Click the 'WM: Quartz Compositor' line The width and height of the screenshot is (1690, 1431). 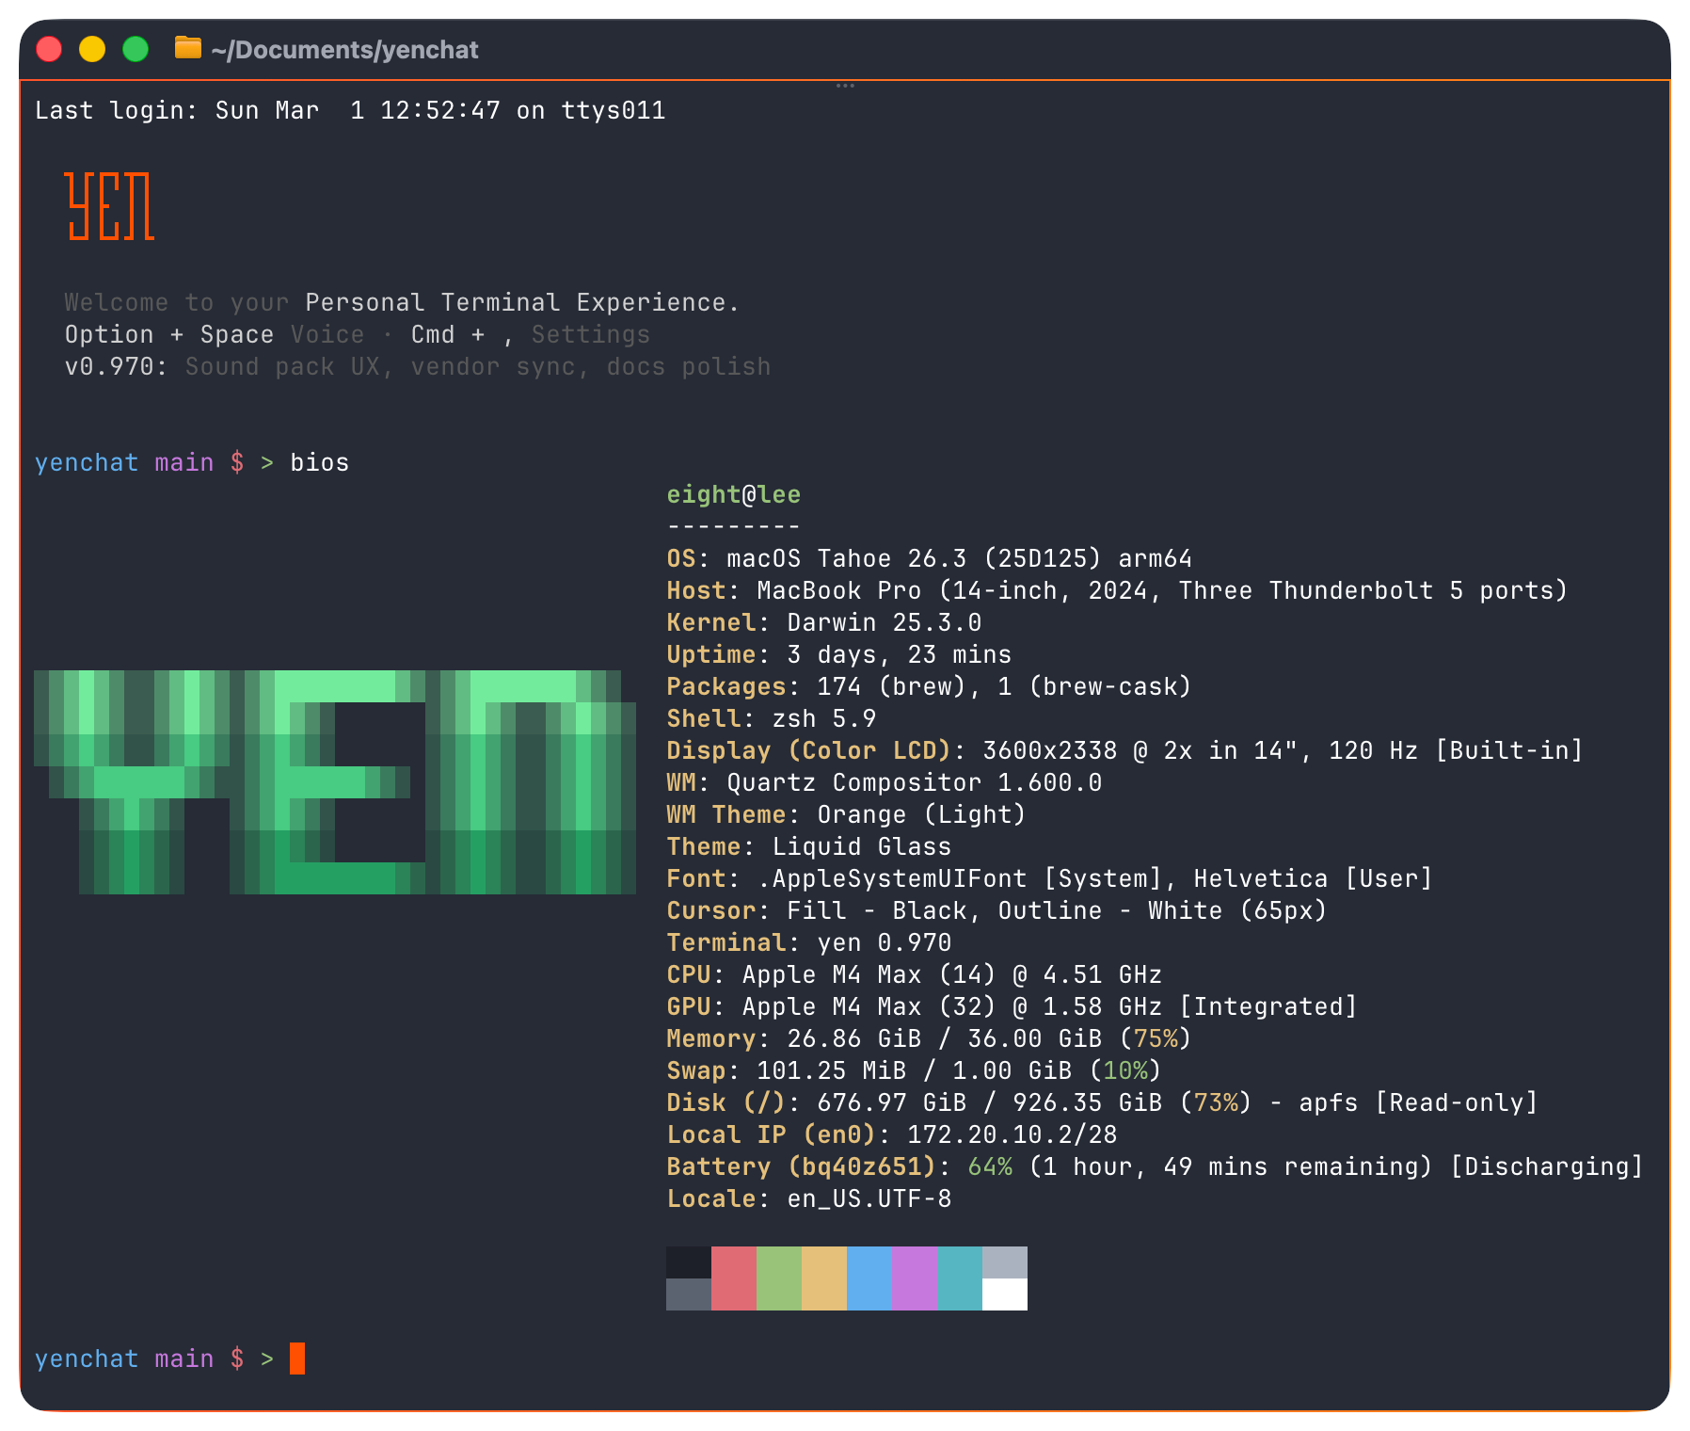click(x=885, y=782)
